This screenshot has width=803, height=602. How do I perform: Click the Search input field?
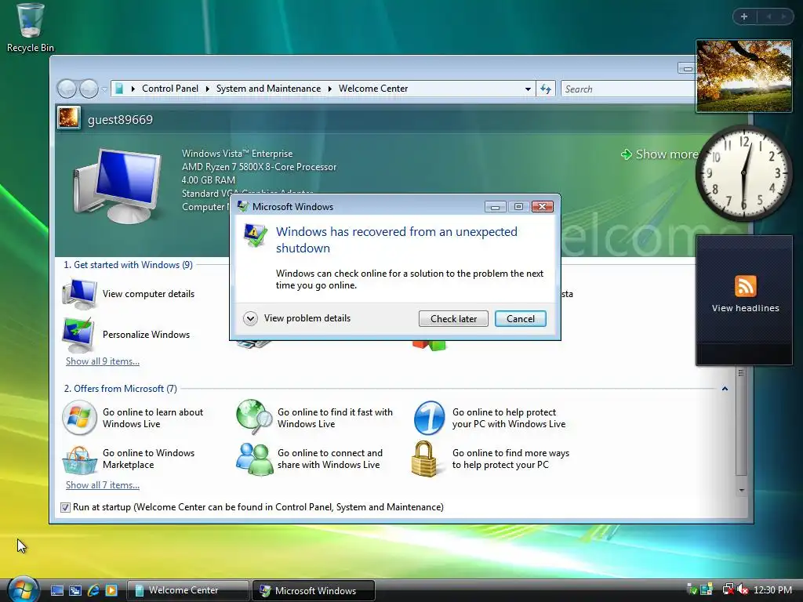point(627,89)
